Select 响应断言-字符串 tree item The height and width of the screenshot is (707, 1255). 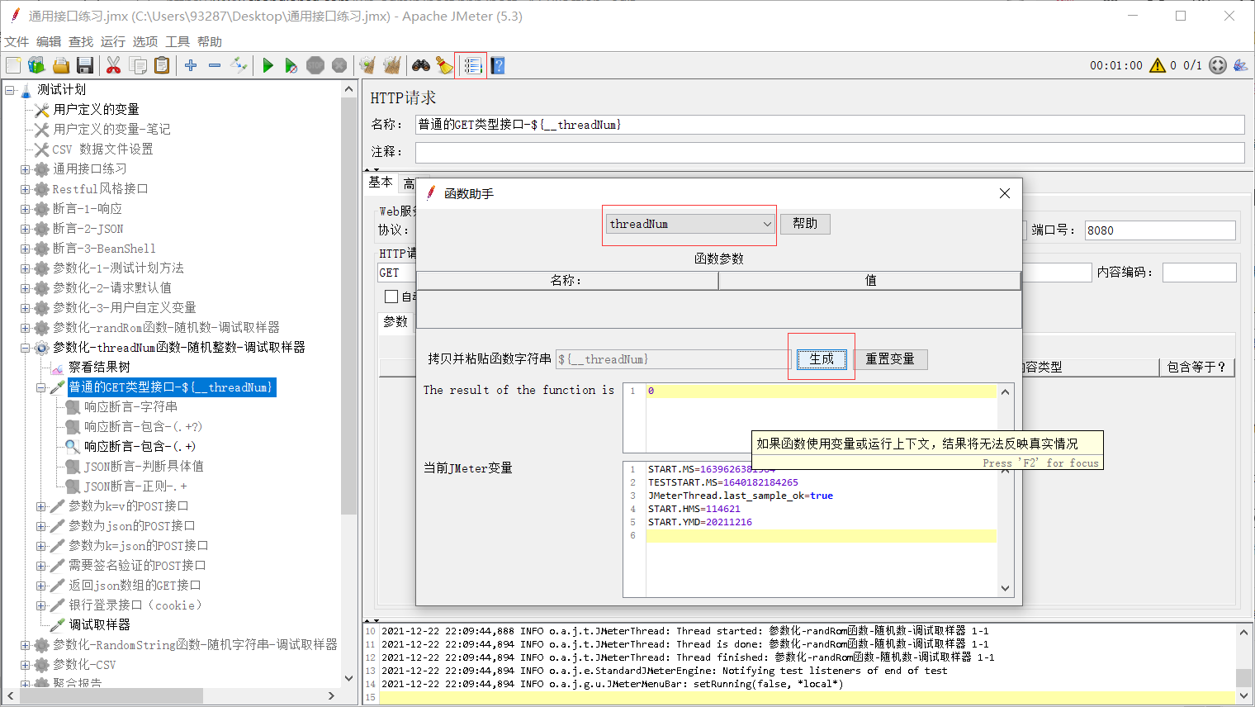click(x=130, y=406)
